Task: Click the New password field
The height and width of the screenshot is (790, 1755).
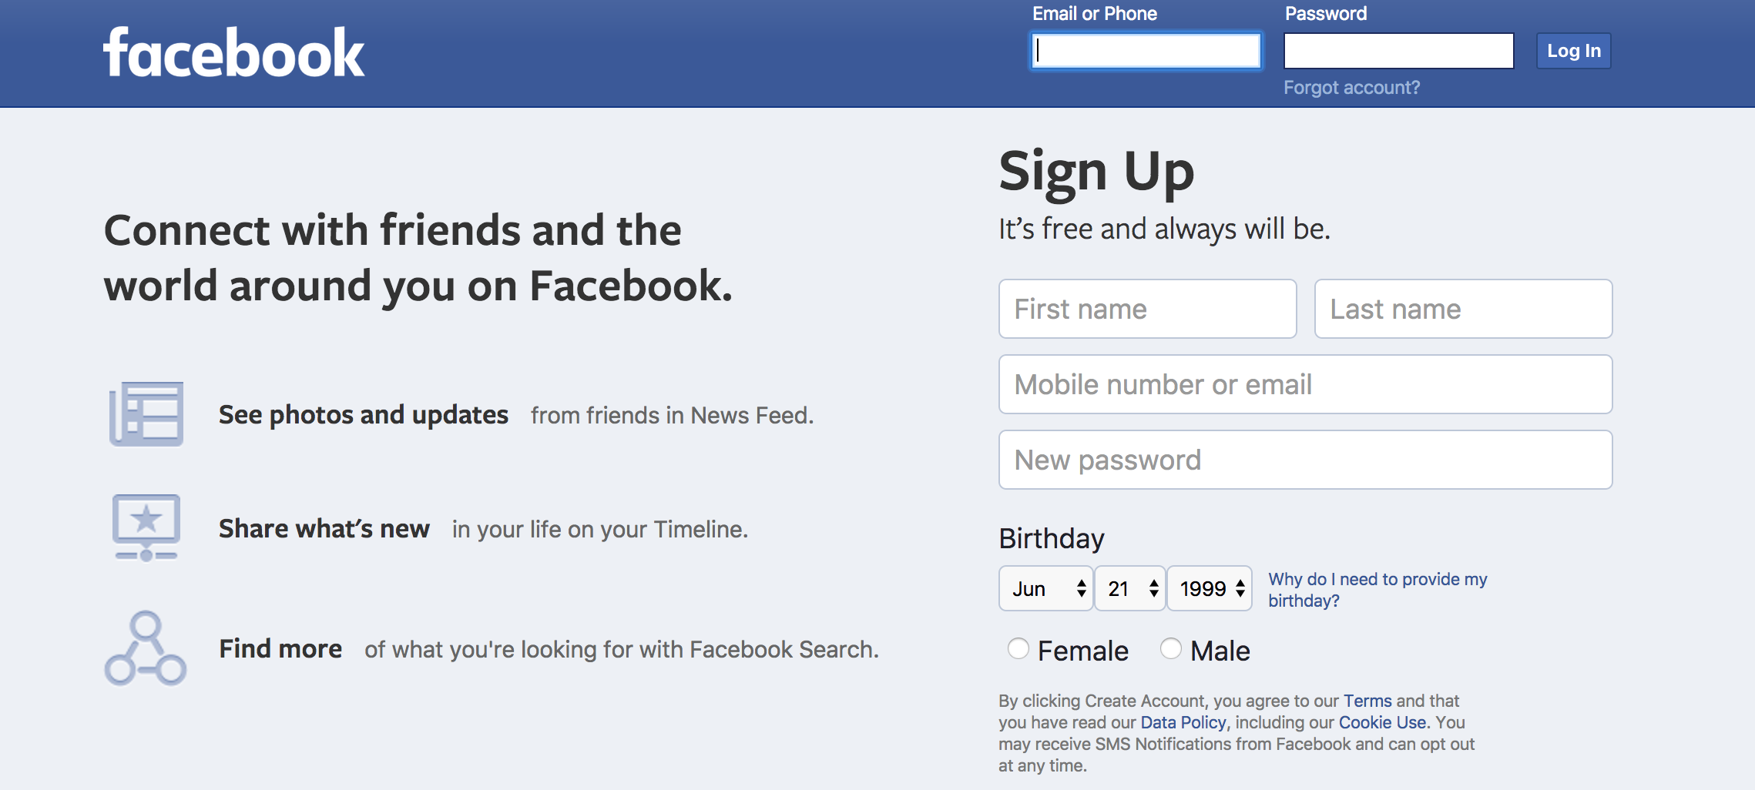Action: (x=1305, y=460)
